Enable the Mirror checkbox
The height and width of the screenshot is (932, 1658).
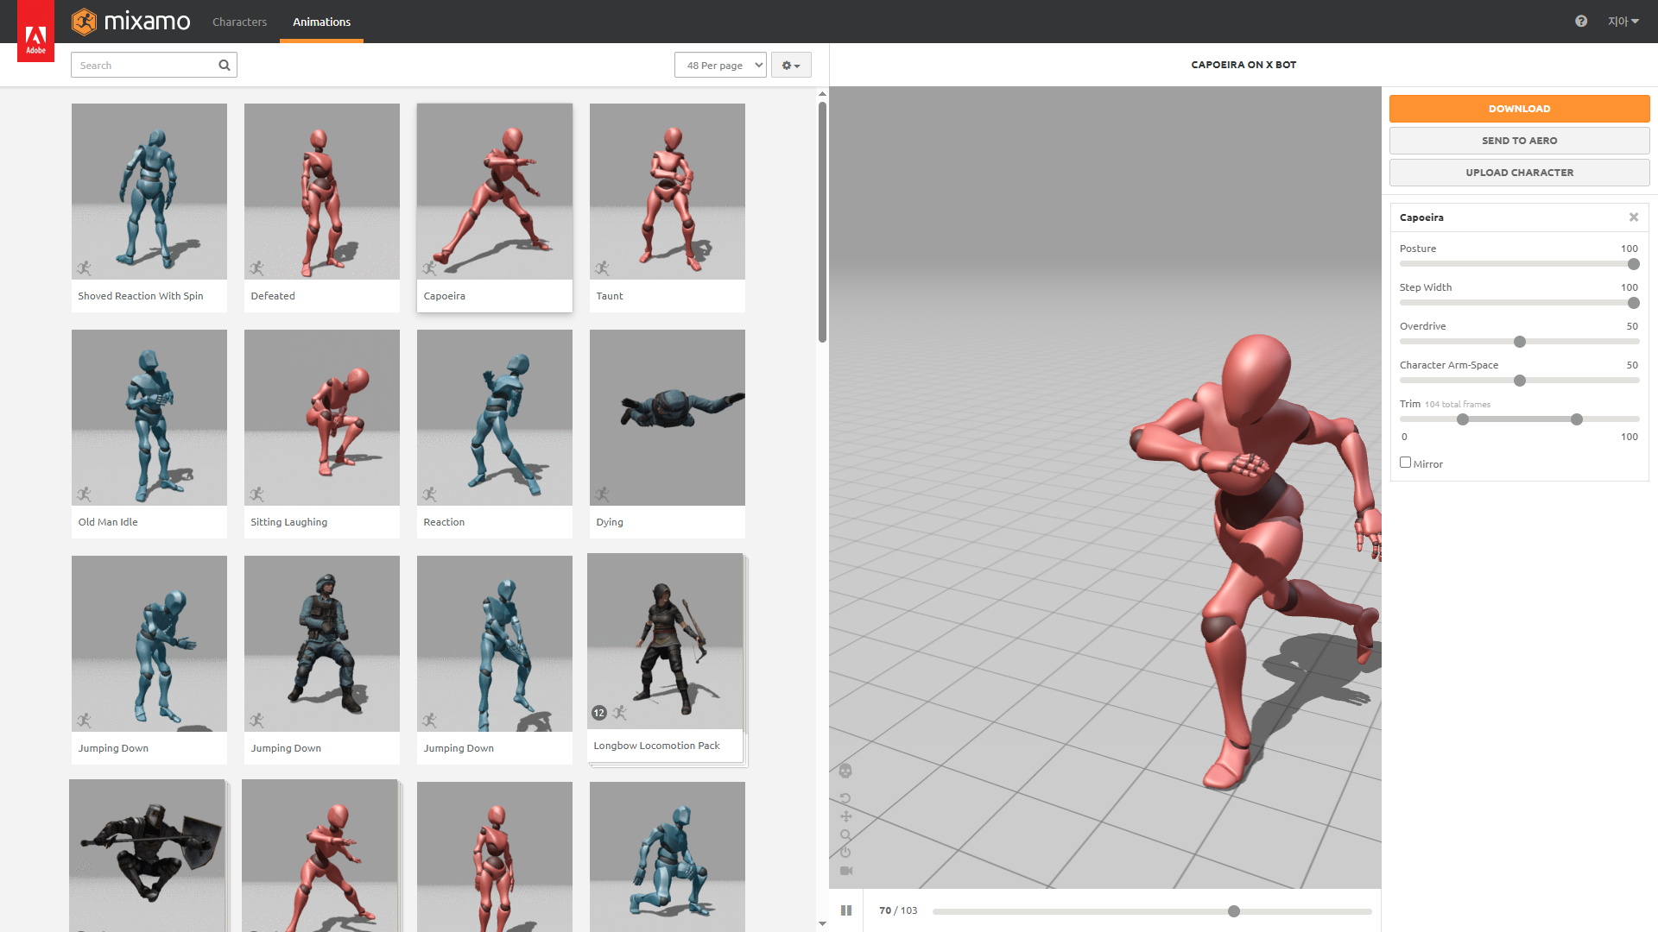tap(1405, 463)
